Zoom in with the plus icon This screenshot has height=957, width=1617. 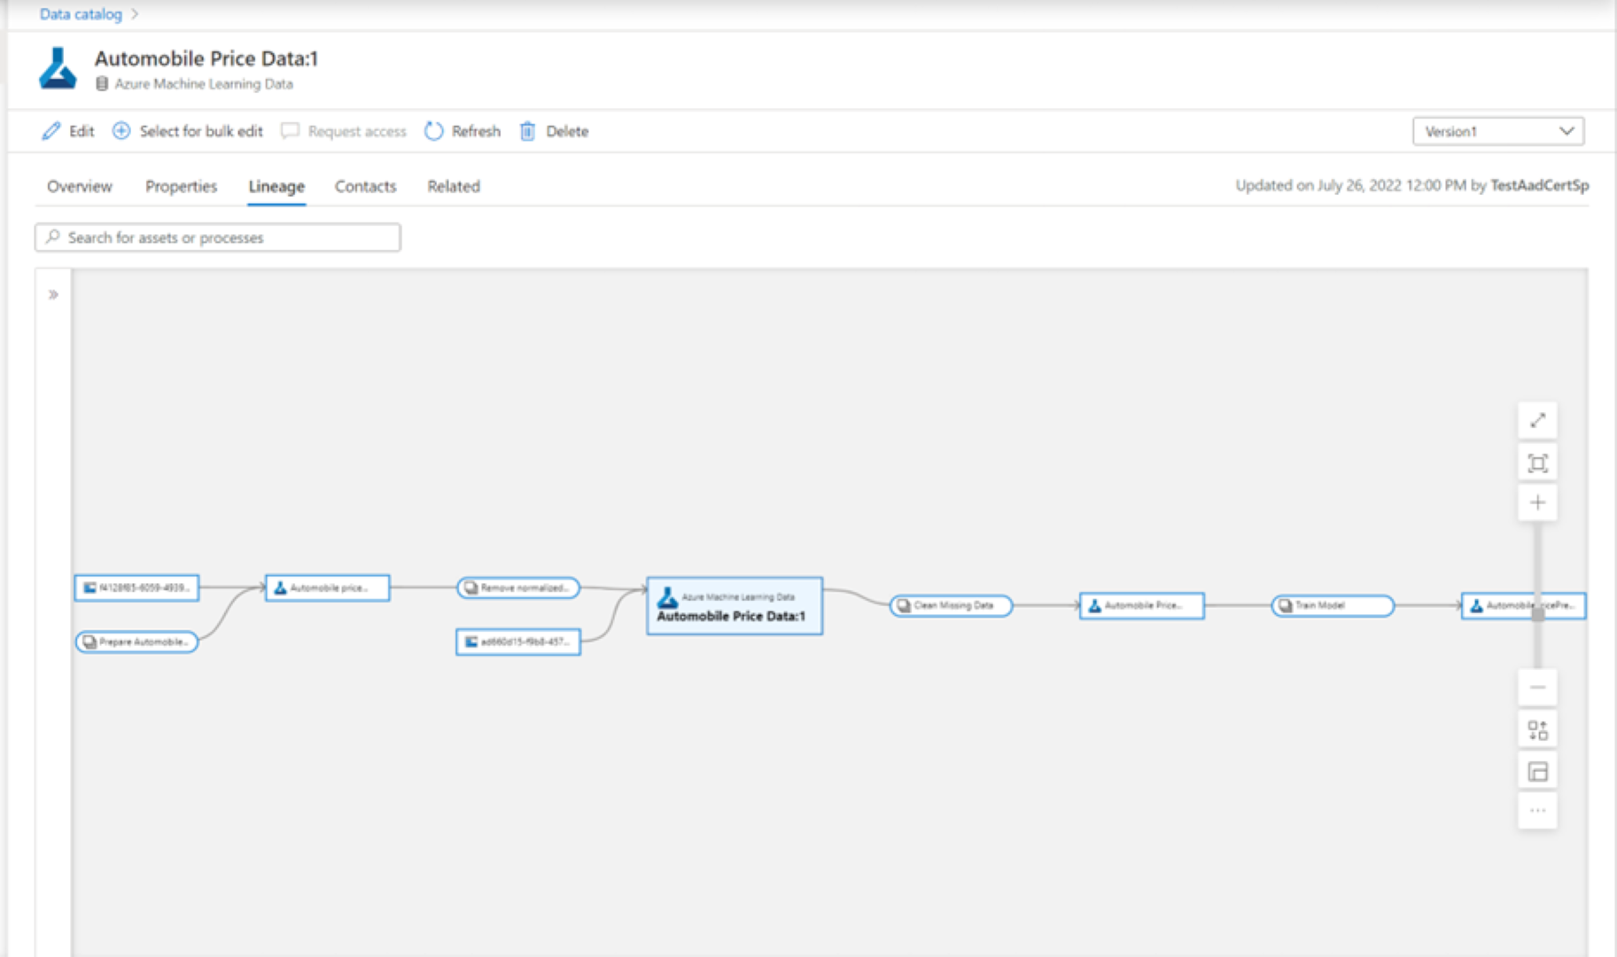tap(1537, 502)
